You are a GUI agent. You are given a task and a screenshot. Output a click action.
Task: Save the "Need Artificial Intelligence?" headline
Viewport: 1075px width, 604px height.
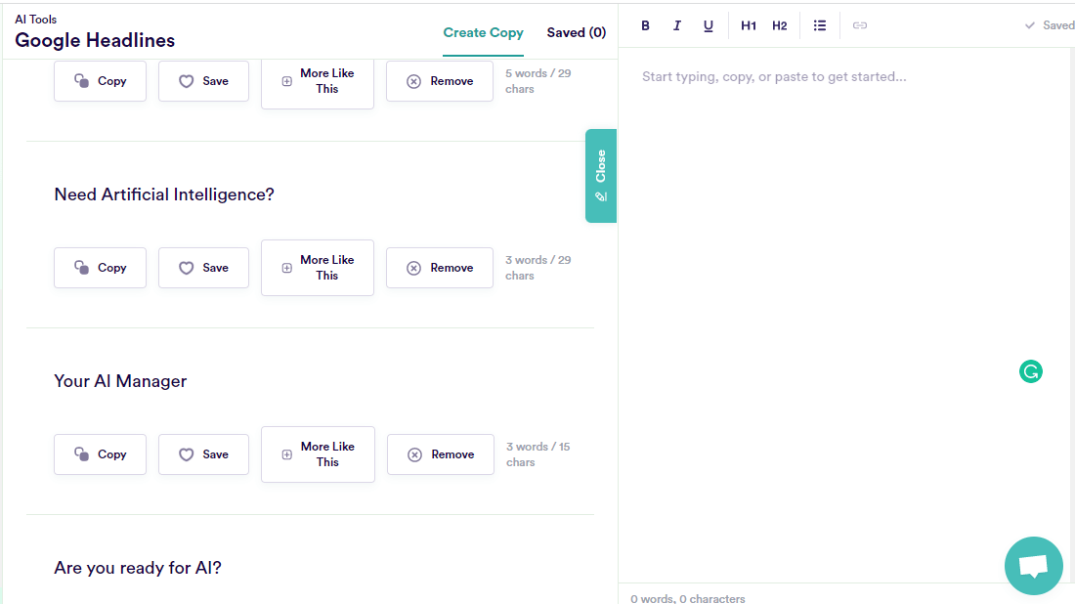203,268
